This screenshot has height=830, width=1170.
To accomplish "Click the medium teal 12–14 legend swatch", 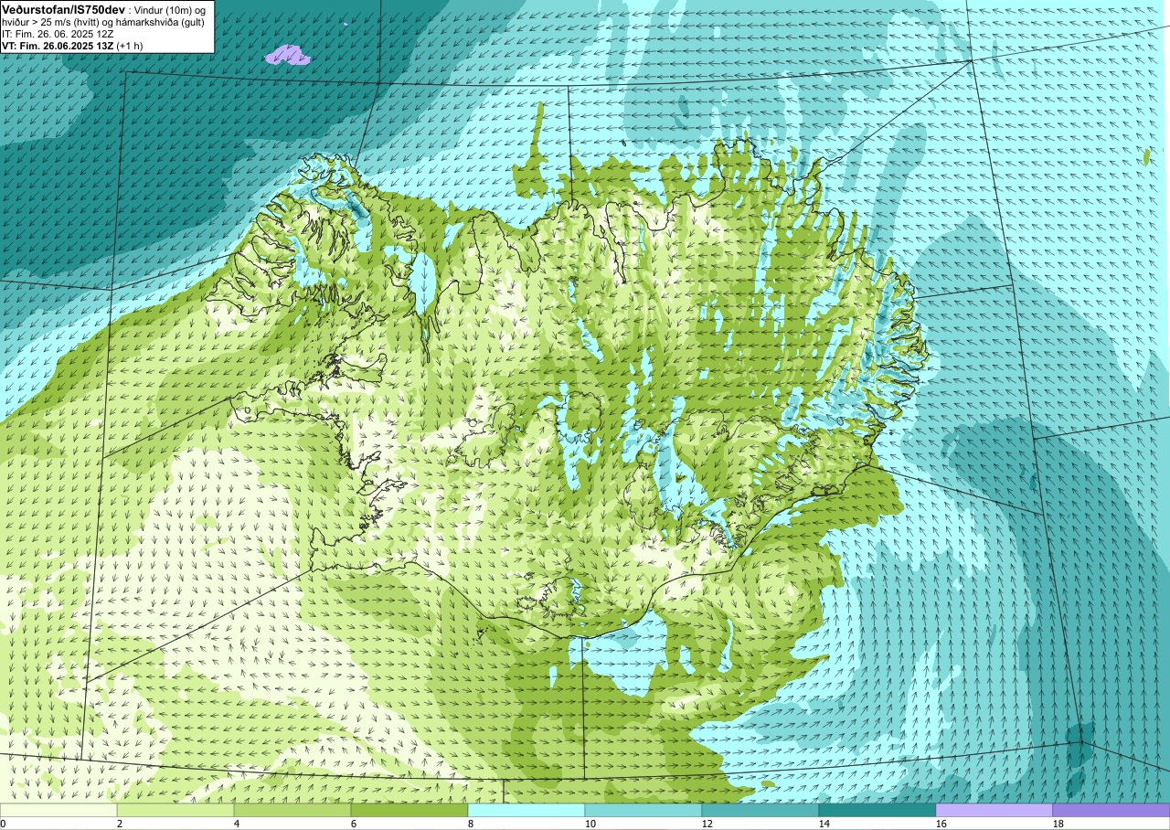I will click(x=760, y=810).
